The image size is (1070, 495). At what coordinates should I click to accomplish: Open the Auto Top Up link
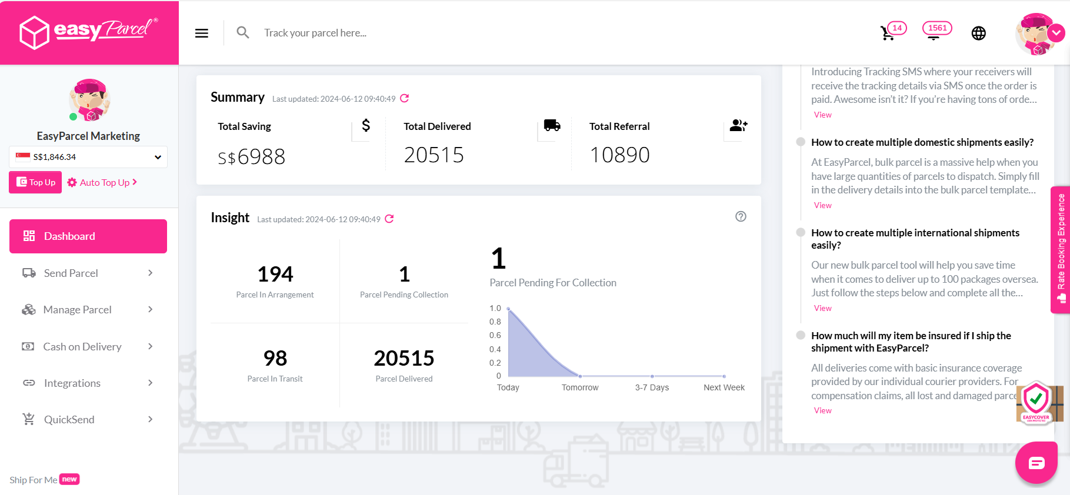(x=102, y=182)
